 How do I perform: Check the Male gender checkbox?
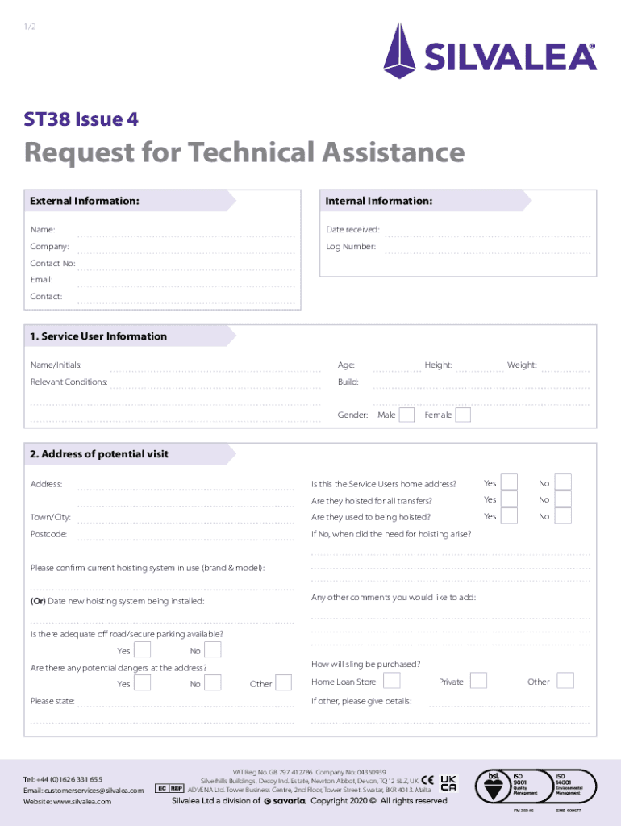[x=407, y=415]
